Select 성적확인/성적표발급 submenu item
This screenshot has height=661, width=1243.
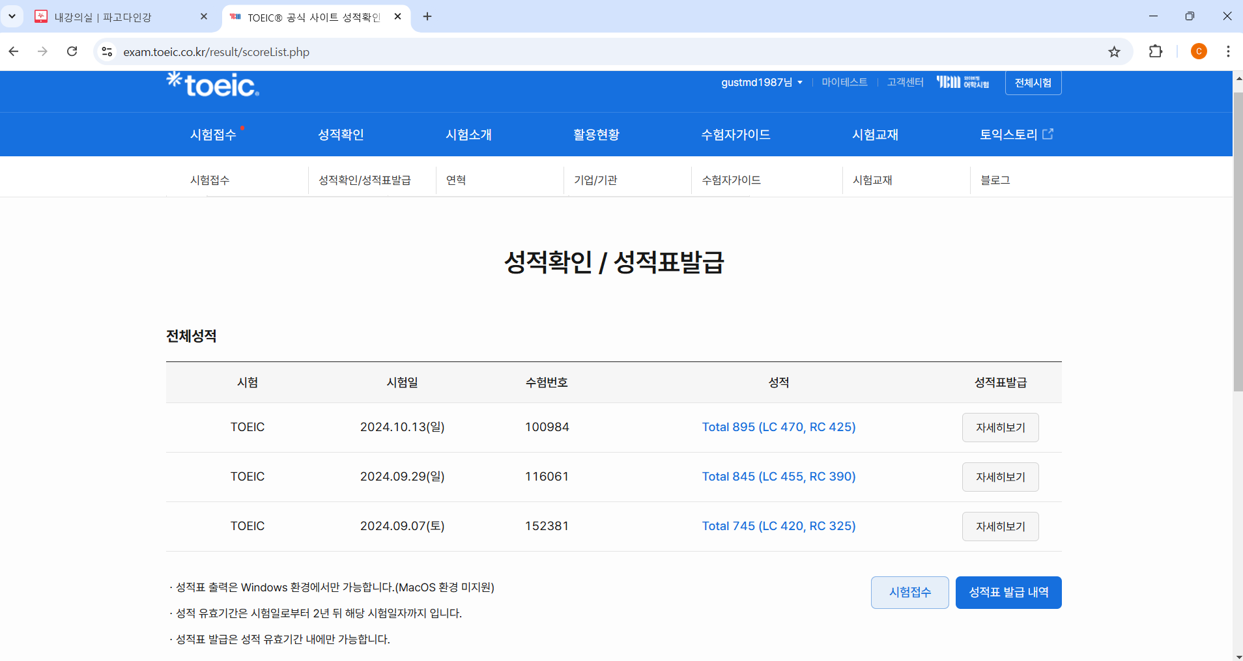click(365, 180)
